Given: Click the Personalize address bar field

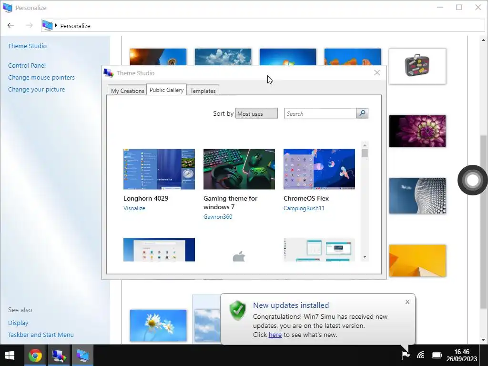Looking at the screenshot, I should 263,26.
